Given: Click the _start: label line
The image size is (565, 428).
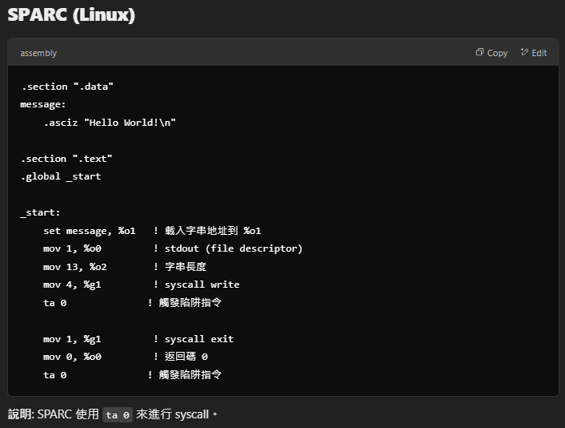Looking at the screenshot, I should [x=41, y=212].
